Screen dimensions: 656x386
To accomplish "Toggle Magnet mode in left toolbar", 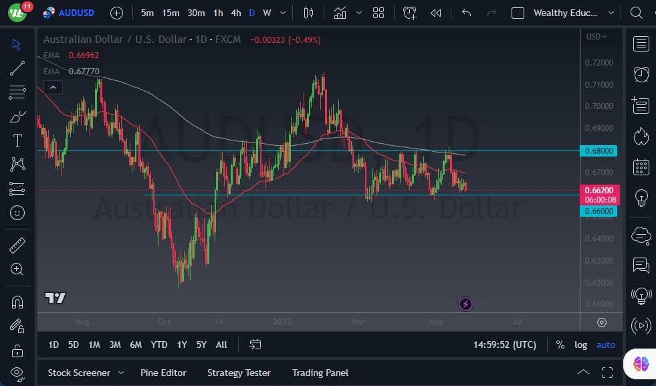I will 17,302.
